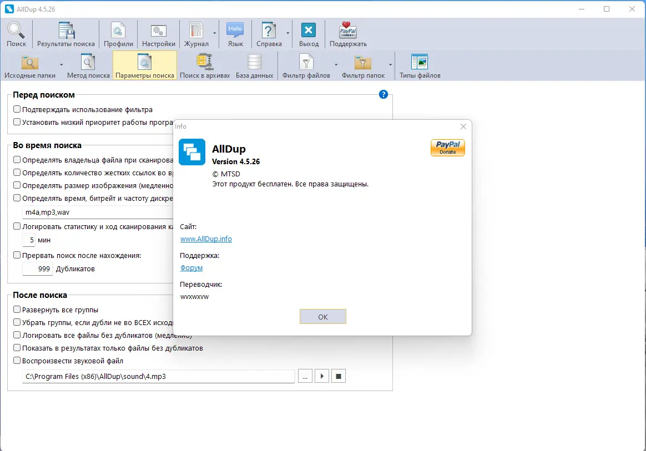Close the Info dialog
This screenshot has height=451, width=646.
(463, 126)
